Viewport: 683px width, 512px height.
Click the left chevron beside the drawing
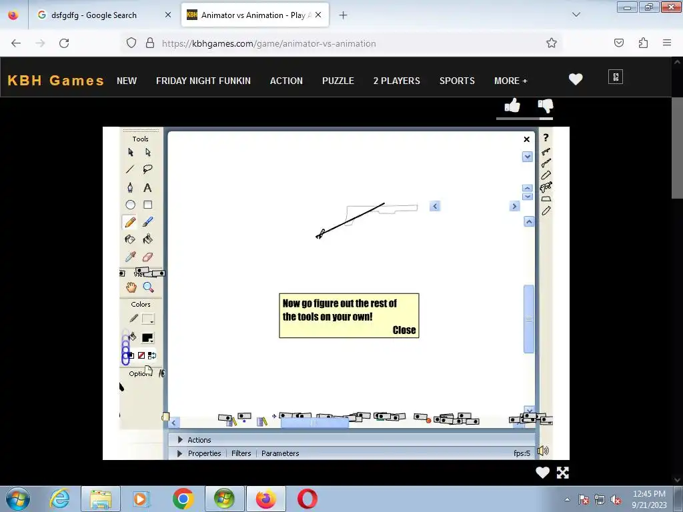click(435, 207)
